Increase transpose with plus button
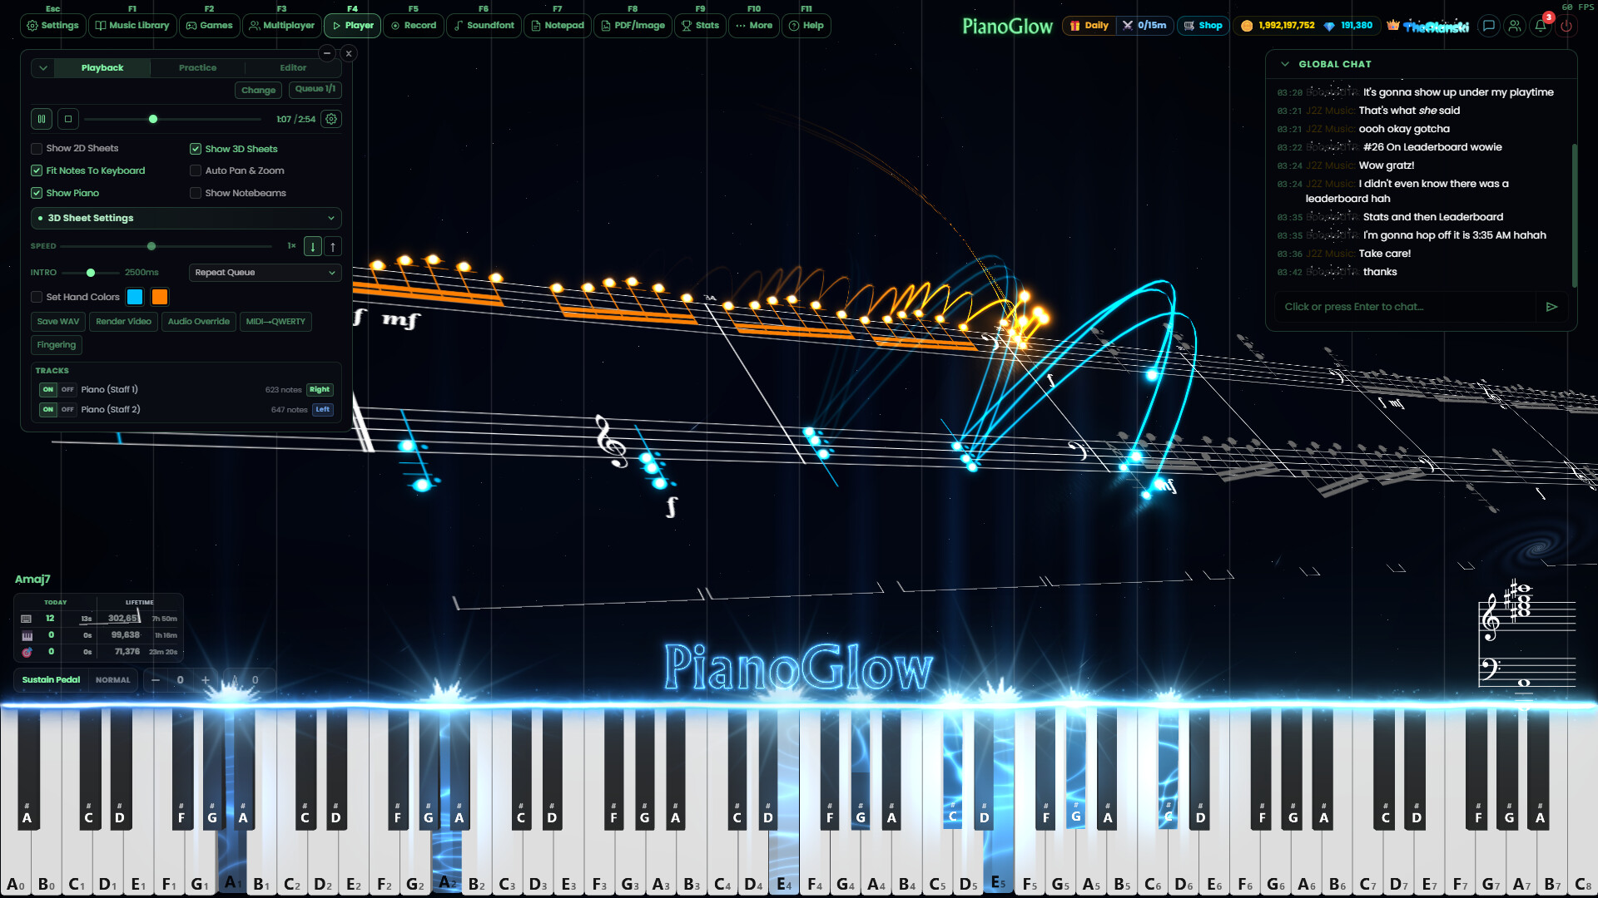The width and height of the screenshot is (1598, 898). pyautogui.click(x=205, y=680)
